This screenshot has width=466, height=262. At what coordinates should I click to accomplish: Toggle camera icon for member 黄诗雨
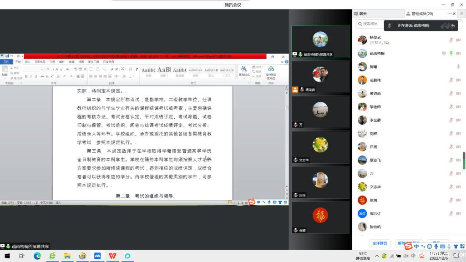click(x=458, y=93)
